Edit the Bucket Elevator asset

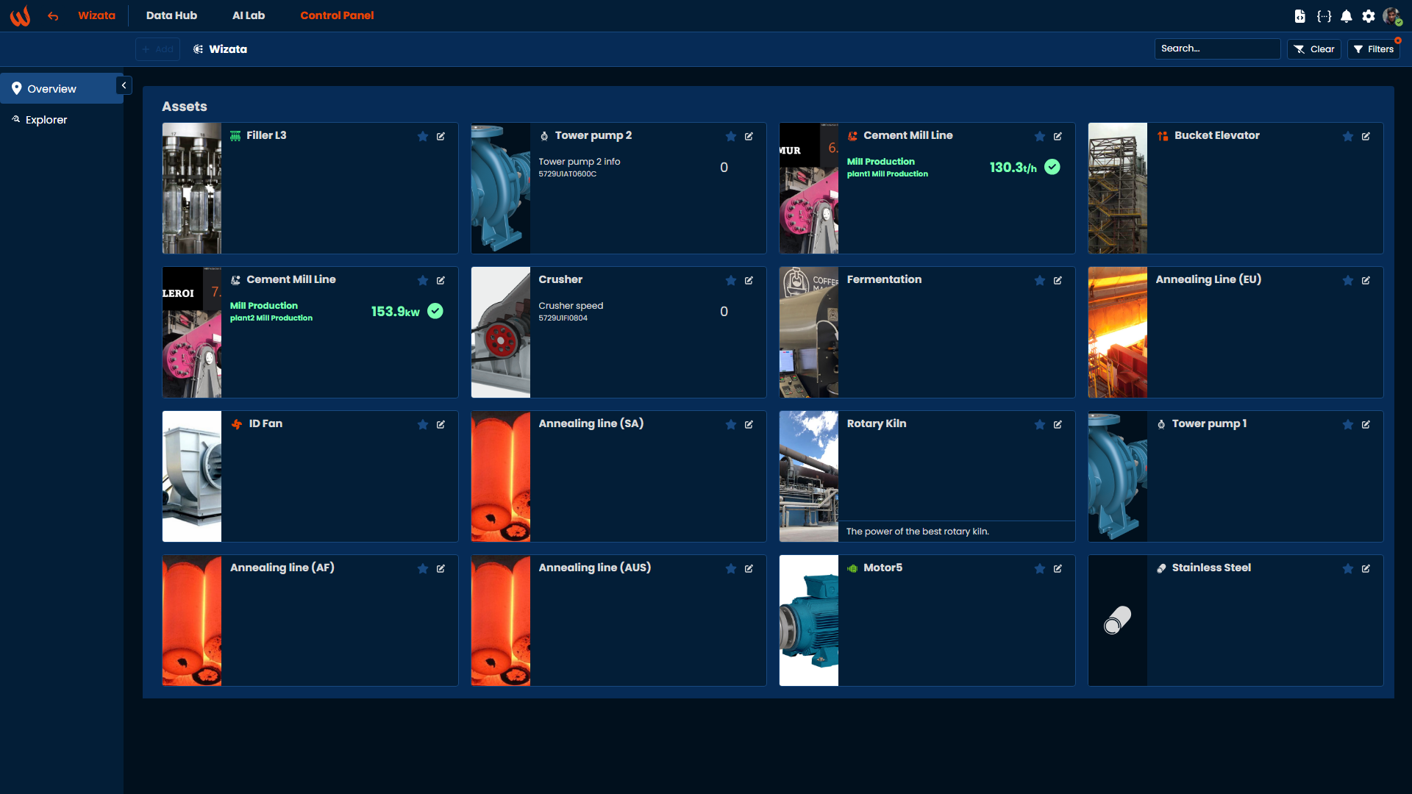click(x=1366, y=137)
